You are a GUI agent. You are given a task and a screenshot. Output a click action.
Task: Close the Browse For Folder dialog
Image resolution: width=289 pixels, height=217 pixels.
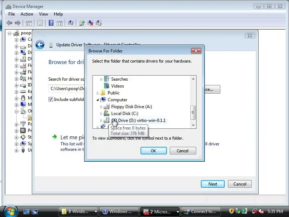click(x=196, y=51)
